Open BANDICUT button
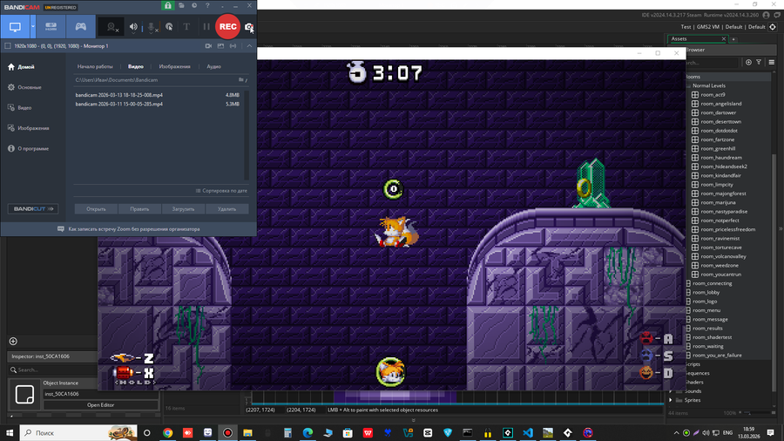 pos(33,209)
